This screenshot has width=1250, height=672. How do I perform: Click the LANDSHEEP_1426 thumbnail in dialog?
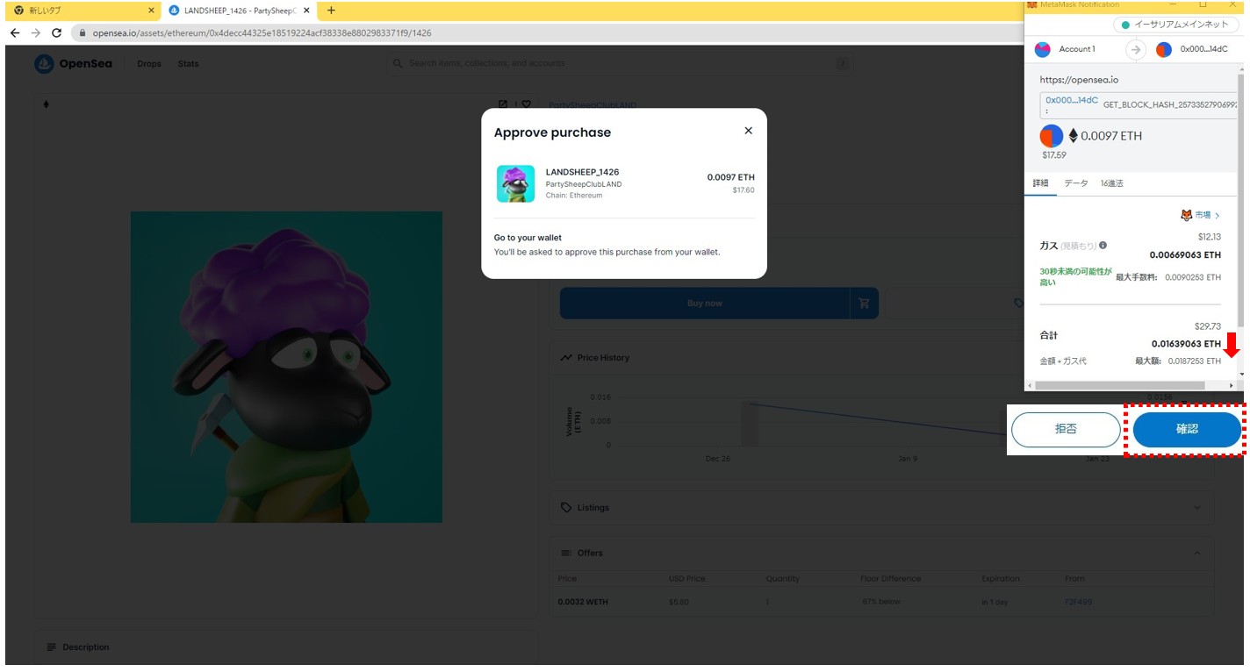[515, 184]
